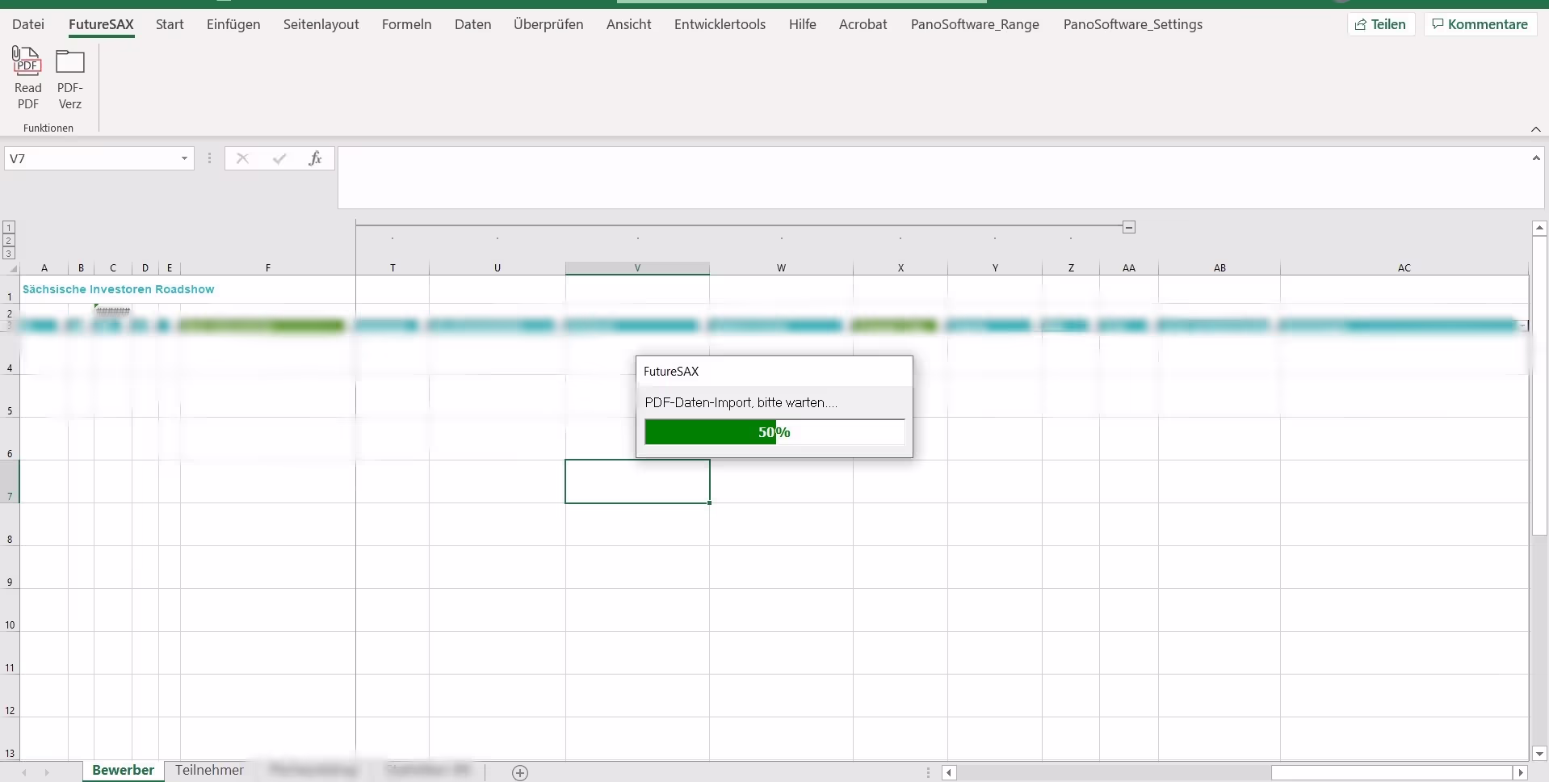Click the Select All corner triangle
This screenshot has width=1549, height=782.
(x=13, y=268)
